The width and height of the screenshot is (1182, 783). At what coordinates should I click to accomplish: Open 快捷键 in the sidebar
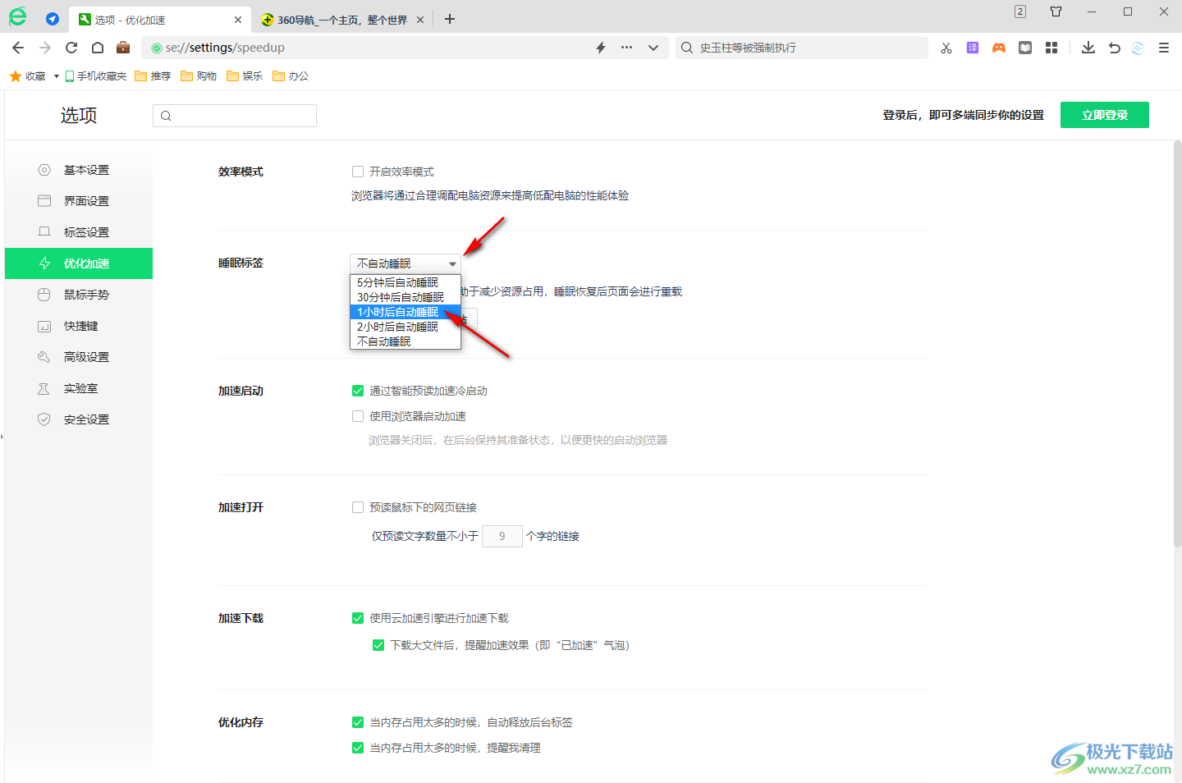click(x=79, y=326)
